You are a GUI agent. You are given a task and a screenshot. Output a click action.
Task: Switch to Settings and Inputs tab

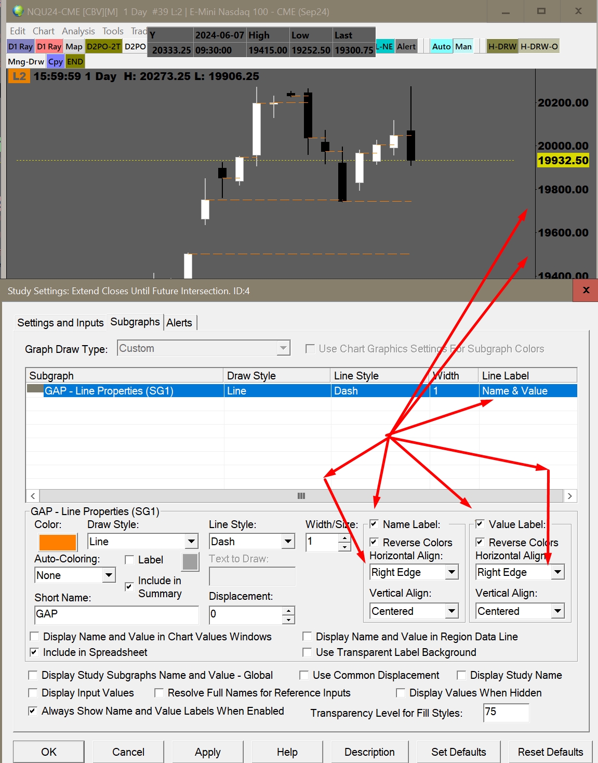click(x=60, y=323)
